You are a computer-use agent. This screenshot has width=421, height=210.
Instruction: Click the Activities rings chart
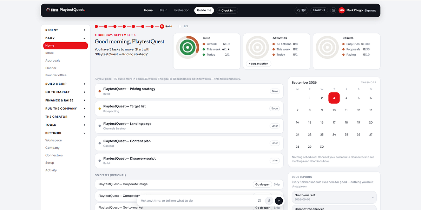[x=257, y=47]
